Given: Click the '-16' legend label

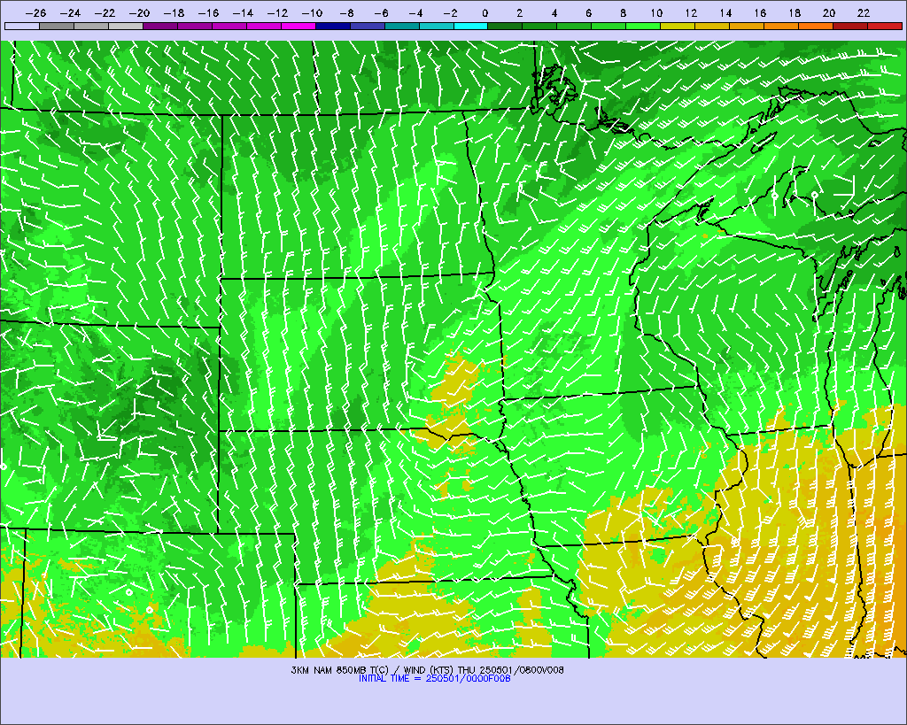Looking at the screenshot, I should tap(208, 12).
